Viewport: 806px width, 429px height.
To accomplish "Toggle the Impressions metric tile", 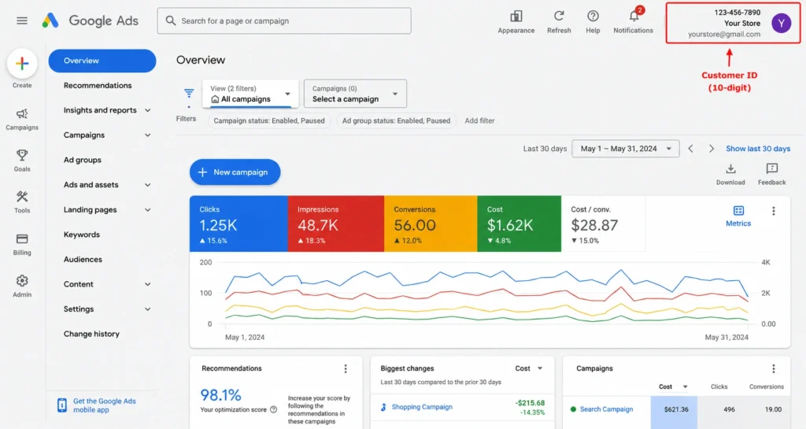I will [335, 224].
